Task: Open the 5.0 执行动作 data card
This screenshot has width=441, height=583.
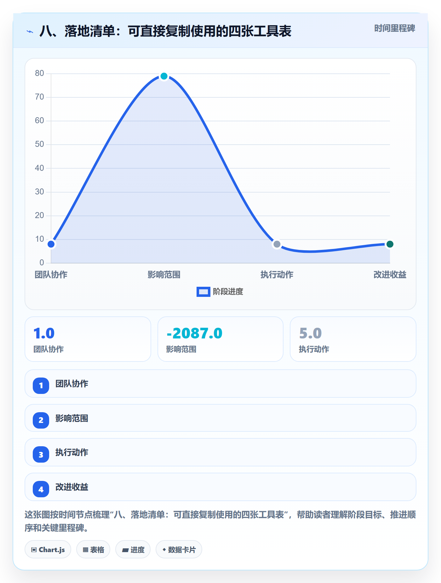Action: 353,339
